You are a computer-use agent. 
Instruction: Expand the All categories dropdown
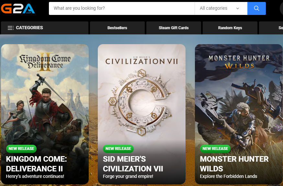pos(221,8)
